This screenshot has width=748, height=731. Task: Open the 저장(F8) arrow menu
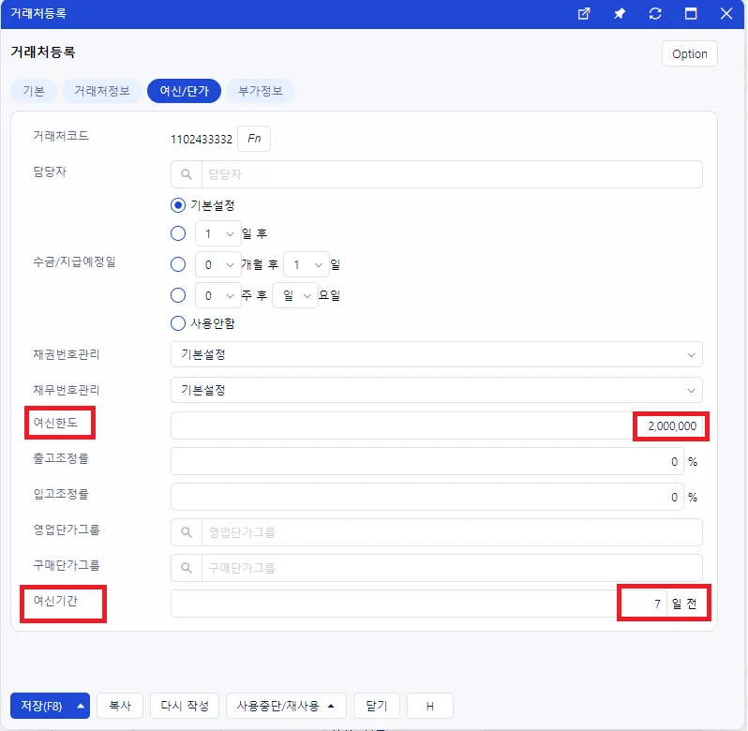click(81, 706)
